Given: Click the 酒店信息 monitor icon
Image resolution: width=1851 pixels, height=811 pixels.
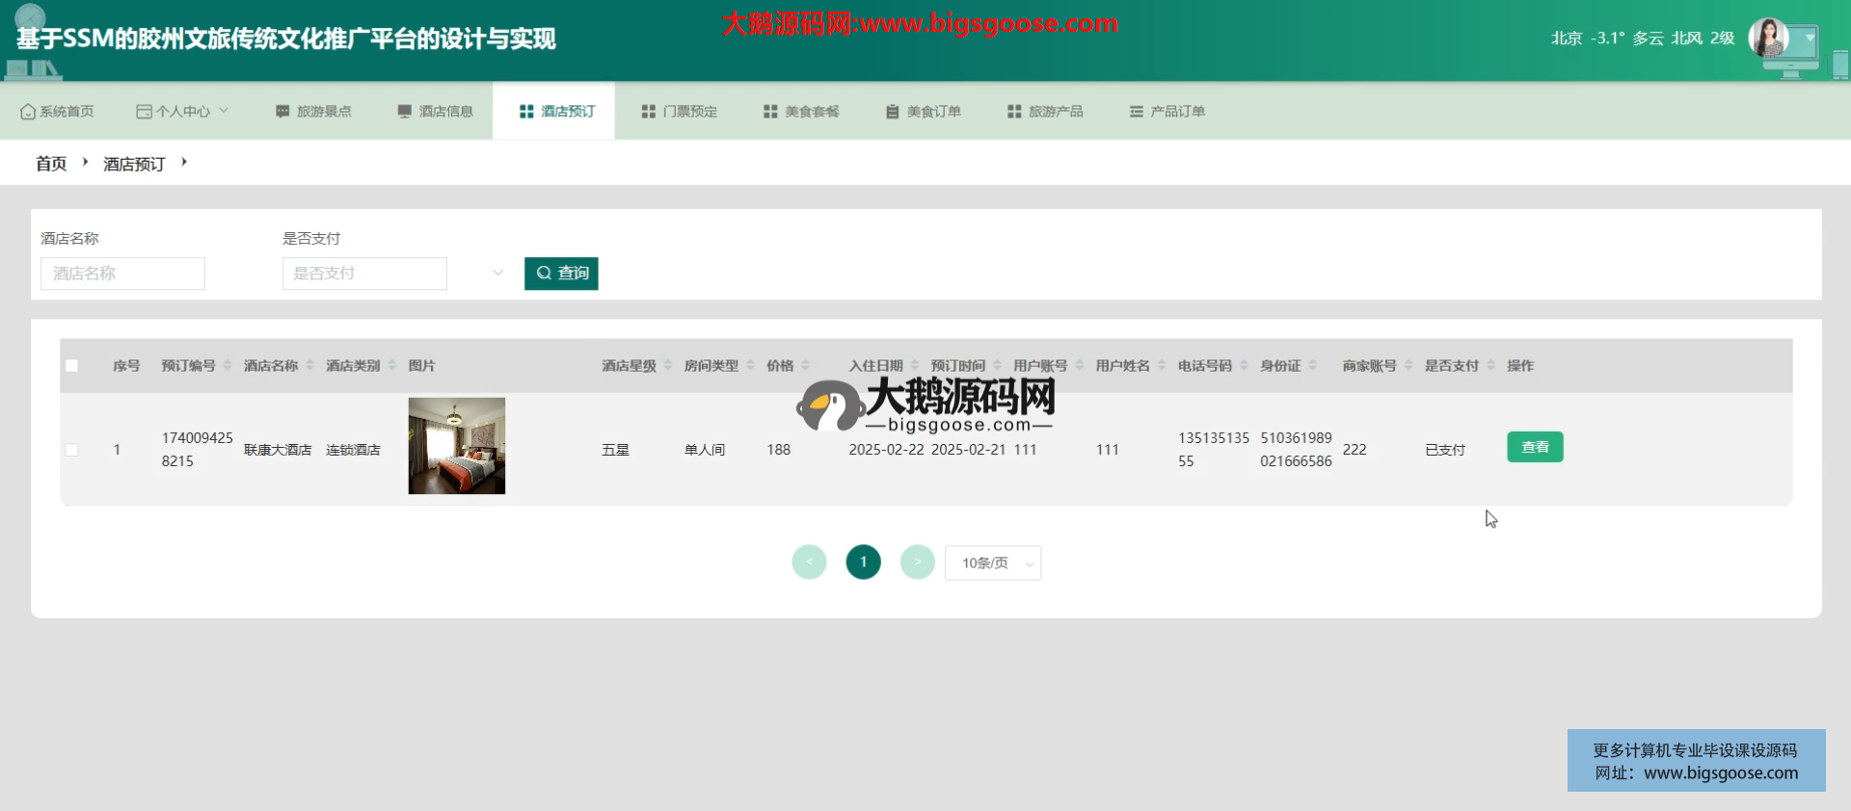Looking at the screenshot, I should (x=405, y=112).
